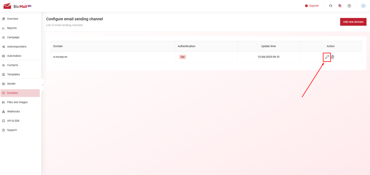Image resolution: width=370 pixels, height=175 pixels.
Task: Select Templates in the sidebar
Action: click(x=13, y=75)
